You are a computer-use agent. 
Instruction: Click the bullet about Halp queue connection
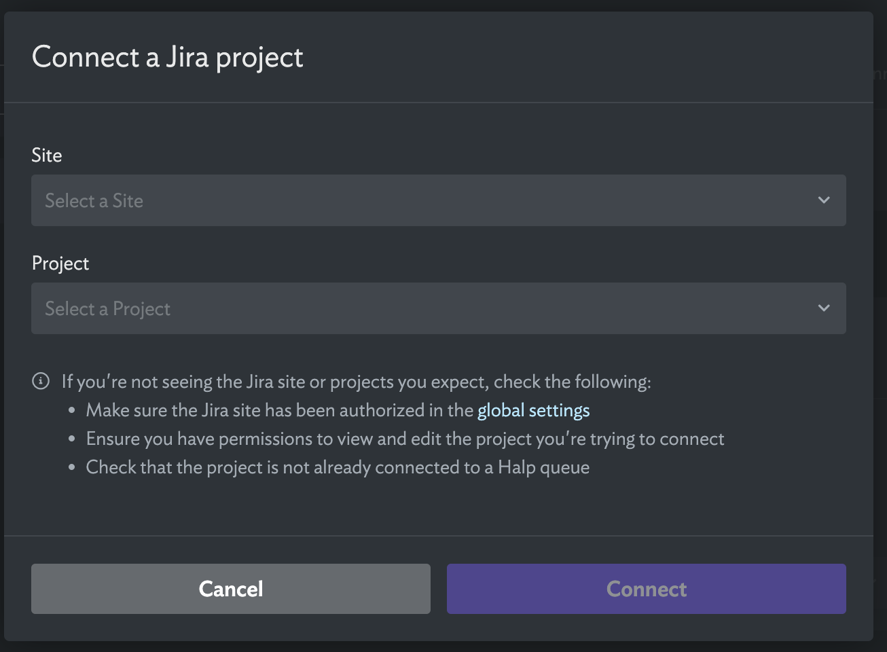[x=338, y=467]
